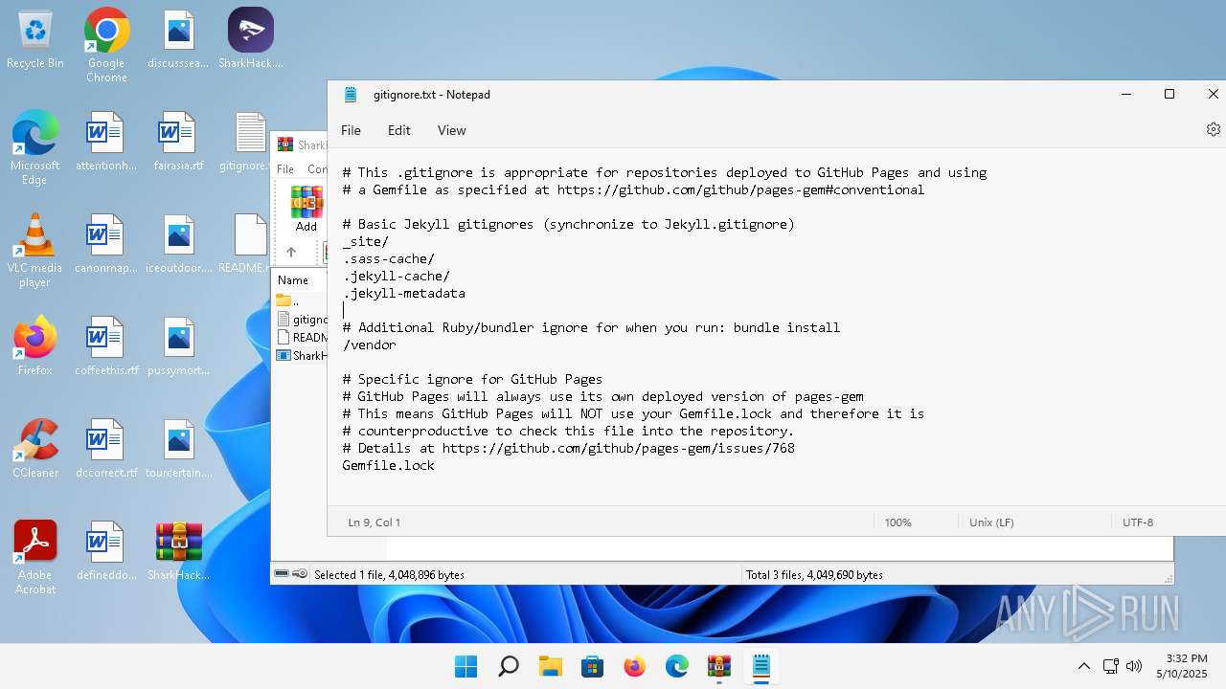This screenshot has height=689, width=1226.
Task: Click 'Ln 9, Col 1' in status bar
Action: 375,522
